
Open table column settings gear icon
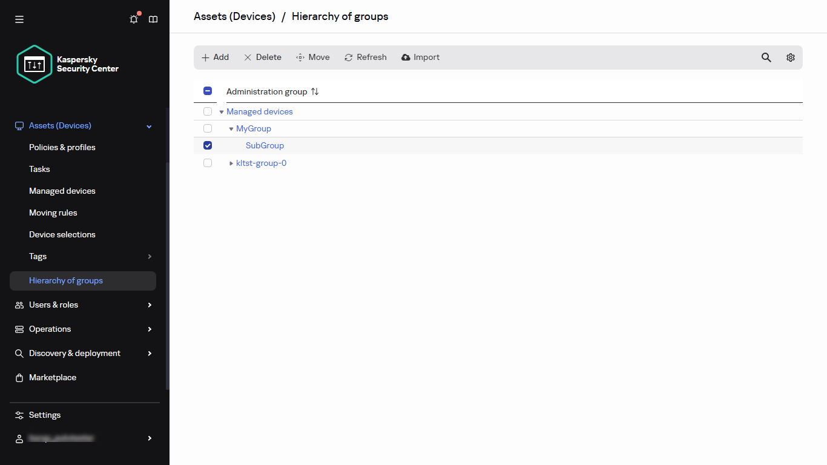790,58
